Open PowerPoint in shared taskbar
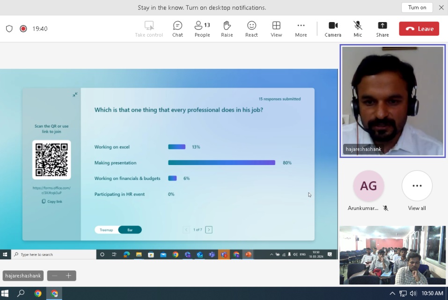 248,254
